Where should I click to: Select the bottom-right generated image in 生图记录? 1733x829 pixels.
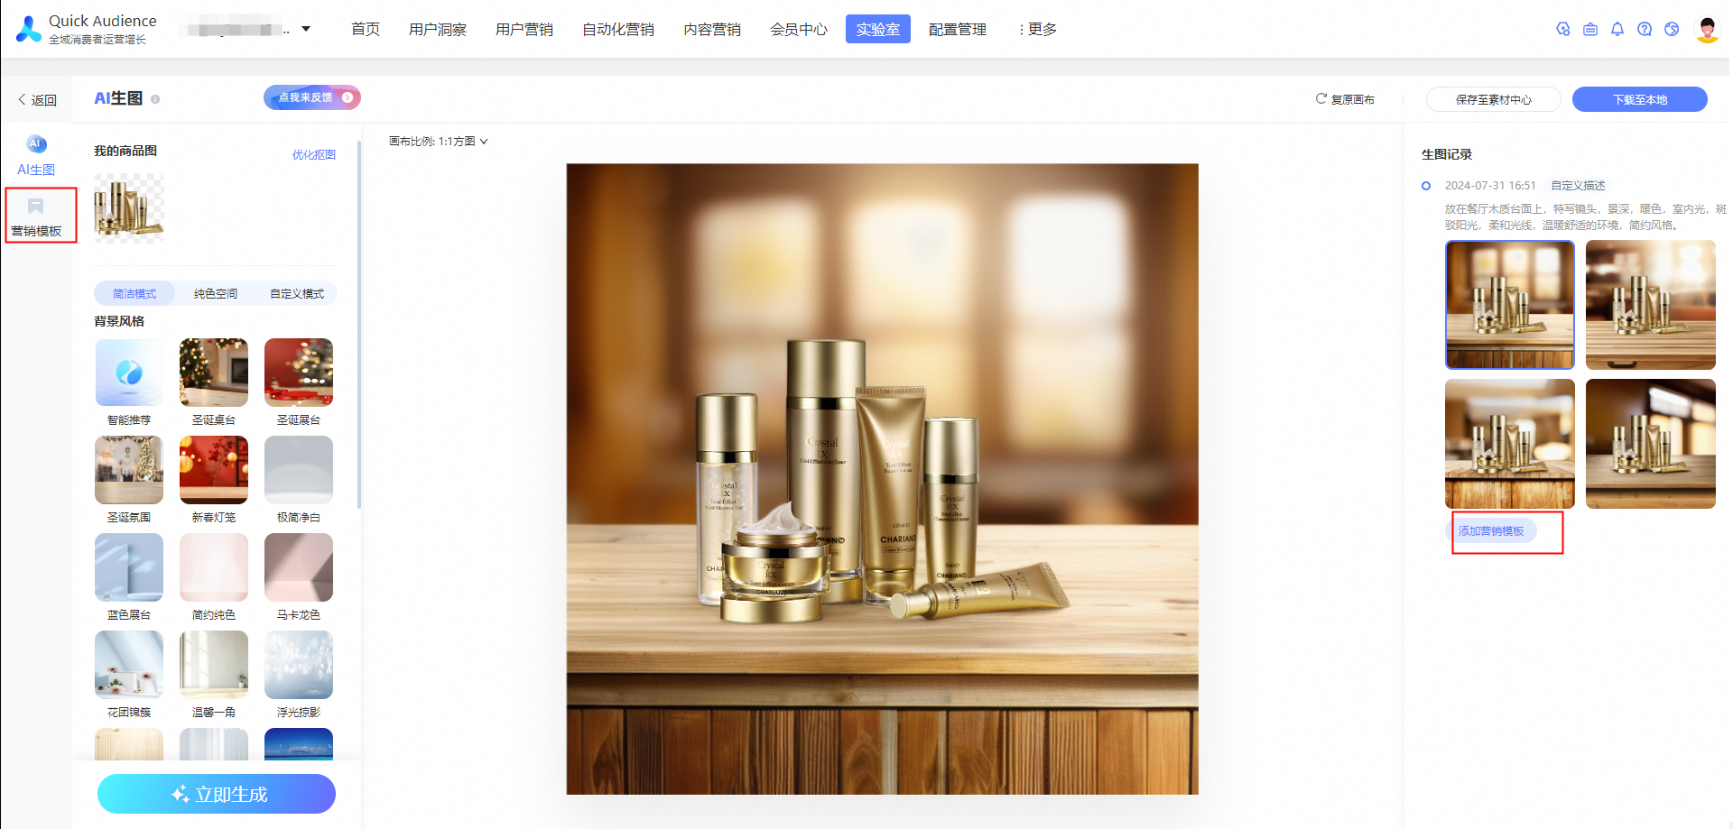[x=1651, y=444]
